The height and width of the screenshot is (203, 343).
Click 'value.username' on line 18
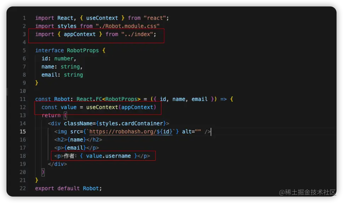click(108, 156)
